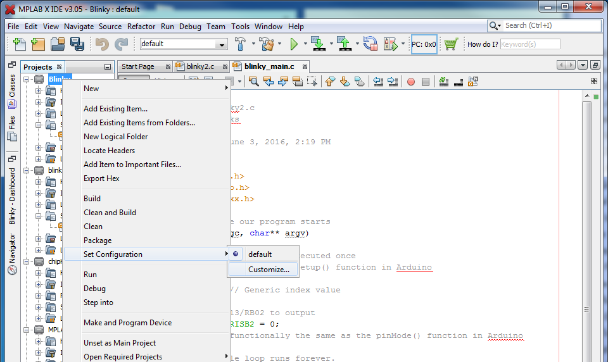Click the Go to Header/Source icon
The height and width of the screenshot is (362, 608).
[x=473, y=82]
